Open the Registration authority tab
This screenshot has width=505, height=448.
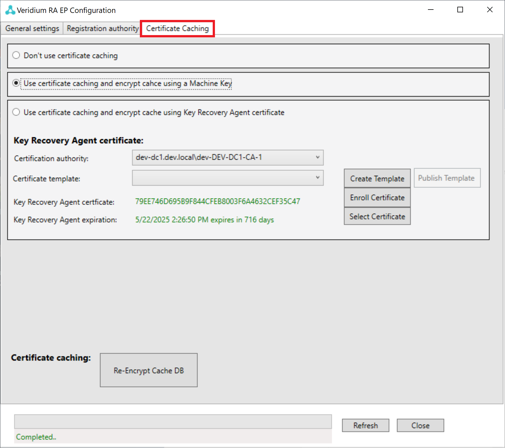[103, 29]
